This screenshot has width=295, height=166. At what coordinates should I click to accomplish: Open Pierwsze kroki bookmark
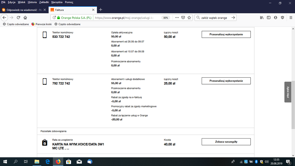point(41,24)
